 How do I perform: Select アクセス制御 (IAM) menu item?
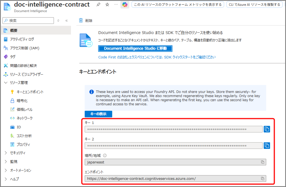click(x=25, y=48)
